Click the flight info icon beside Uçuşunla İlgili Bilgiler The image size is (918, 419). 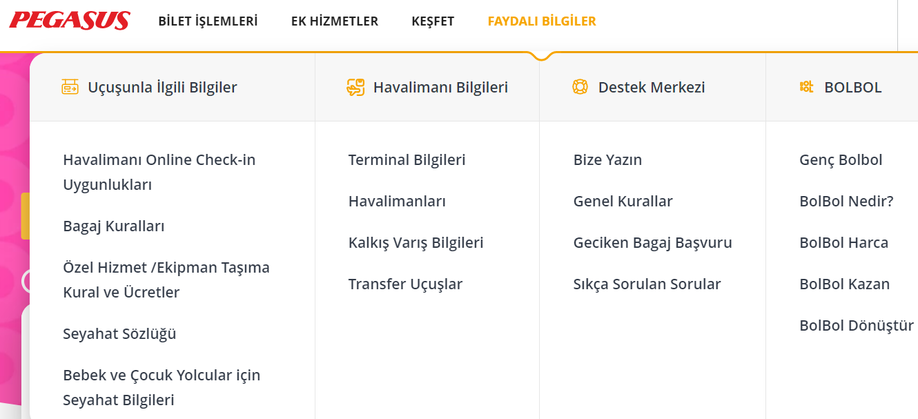pyautogui.click(x=70, y=87)
